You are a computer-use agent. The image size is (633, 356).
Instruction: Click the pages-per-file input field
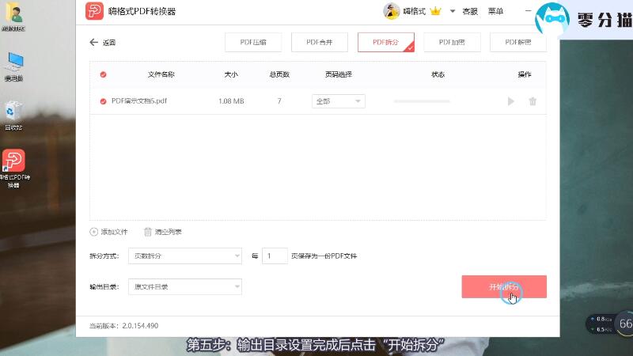point(275,256)
